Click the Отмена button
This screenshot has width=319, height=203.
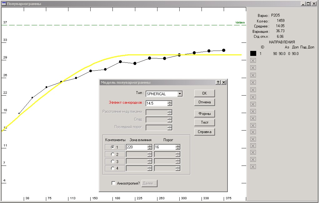point(204,102)
